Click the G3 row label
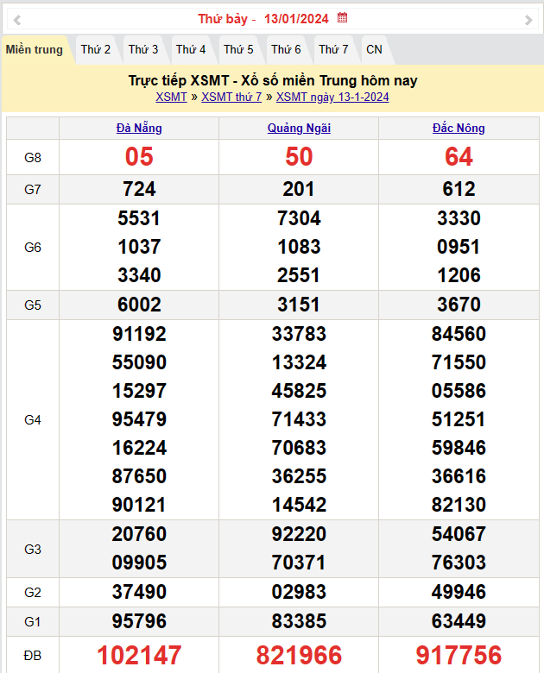The height and width of the screenshot is (673, 544). tap(33, 549)
